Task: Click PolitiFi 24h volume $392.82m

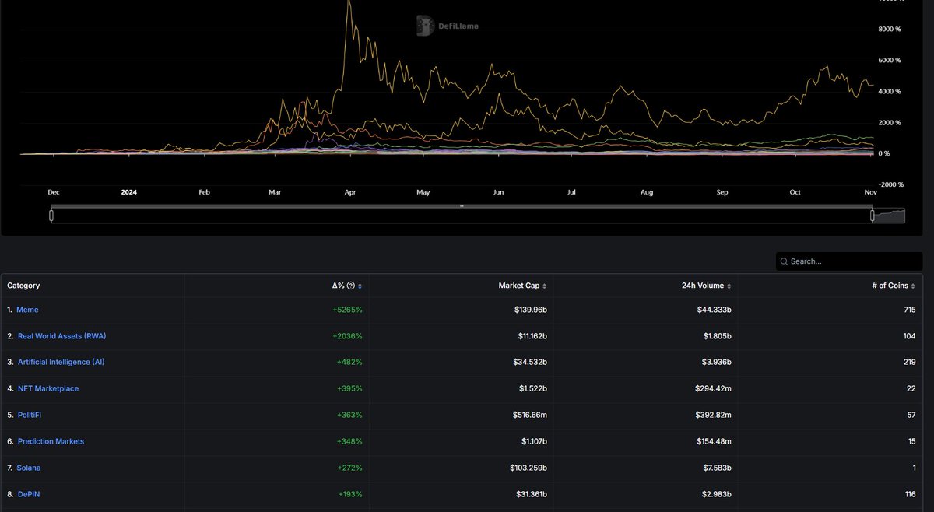Action: tap(714, 415)
